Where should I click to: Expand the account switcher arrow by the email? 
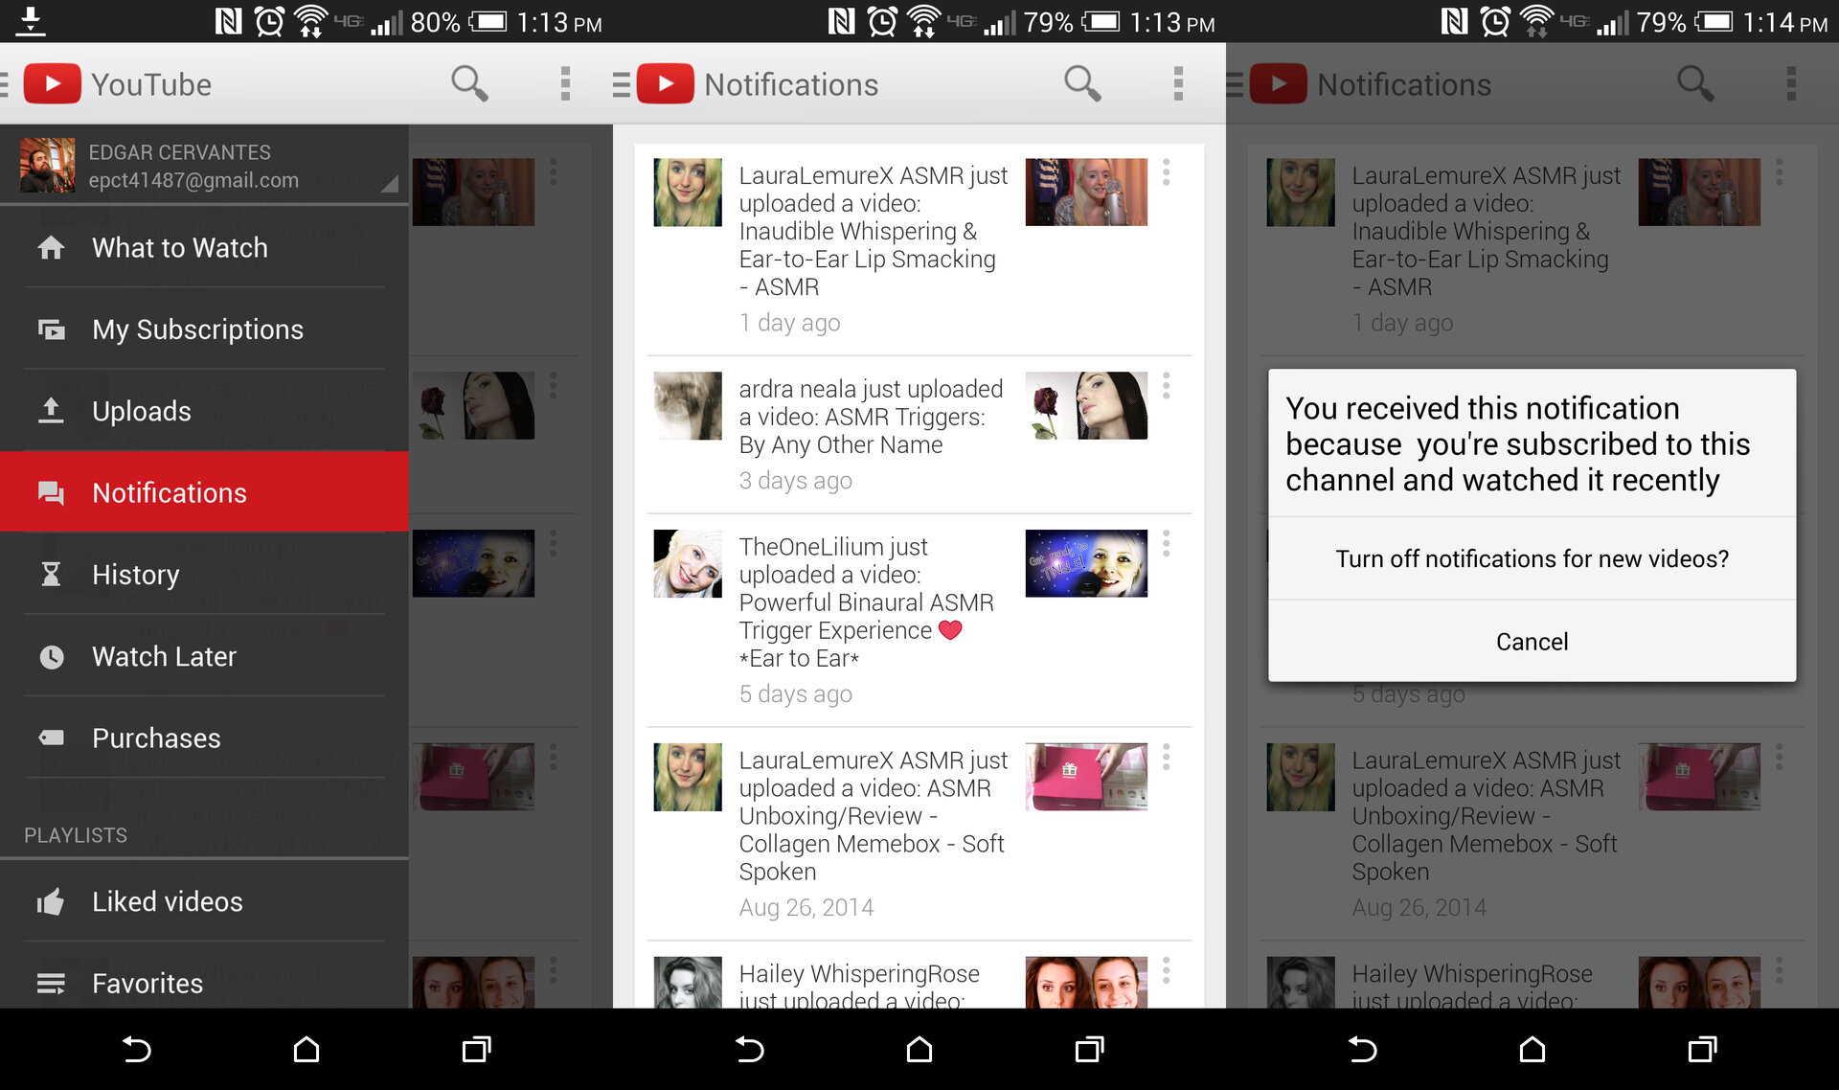389,183
